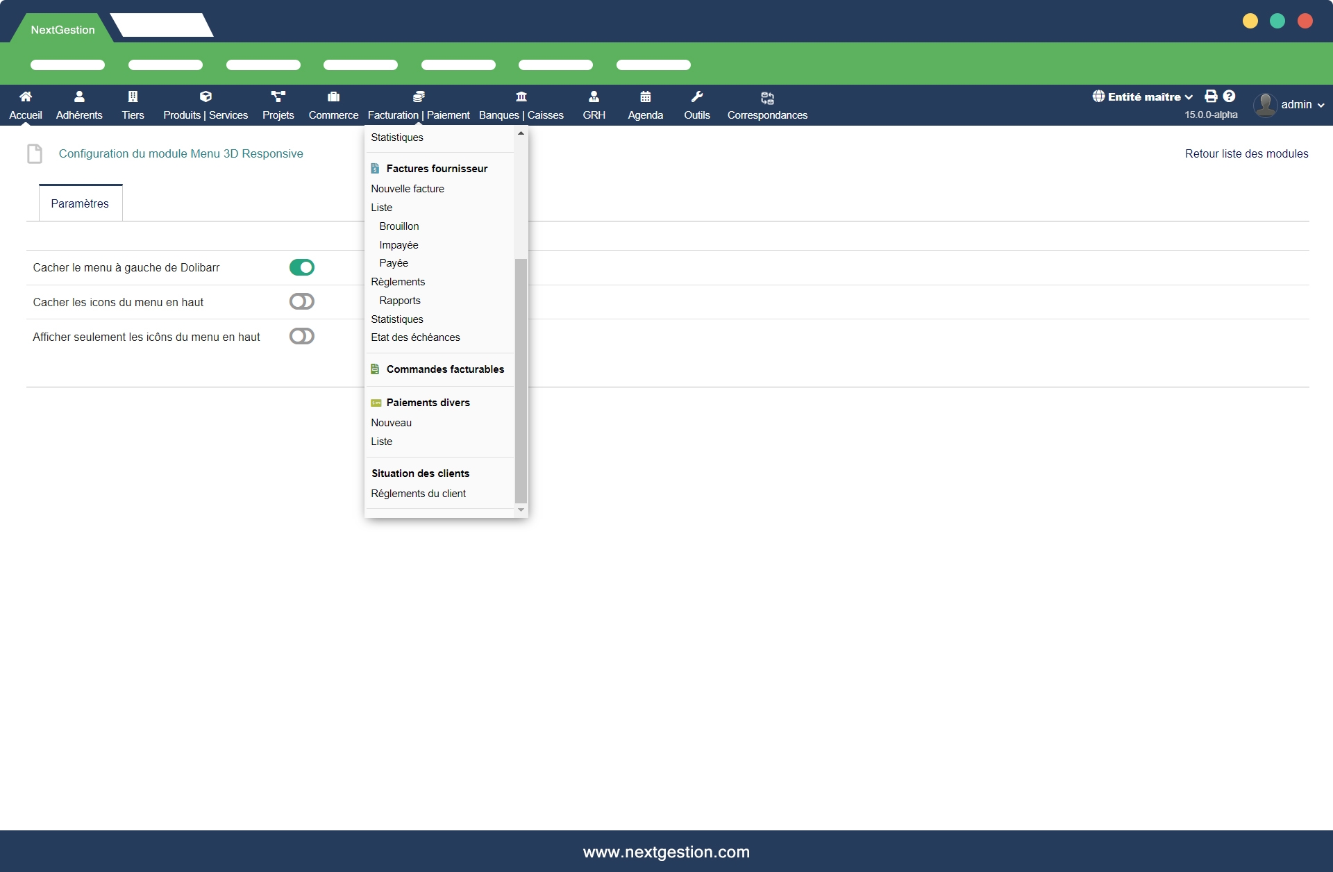Open the help question mark icon

coord(1229,97)
